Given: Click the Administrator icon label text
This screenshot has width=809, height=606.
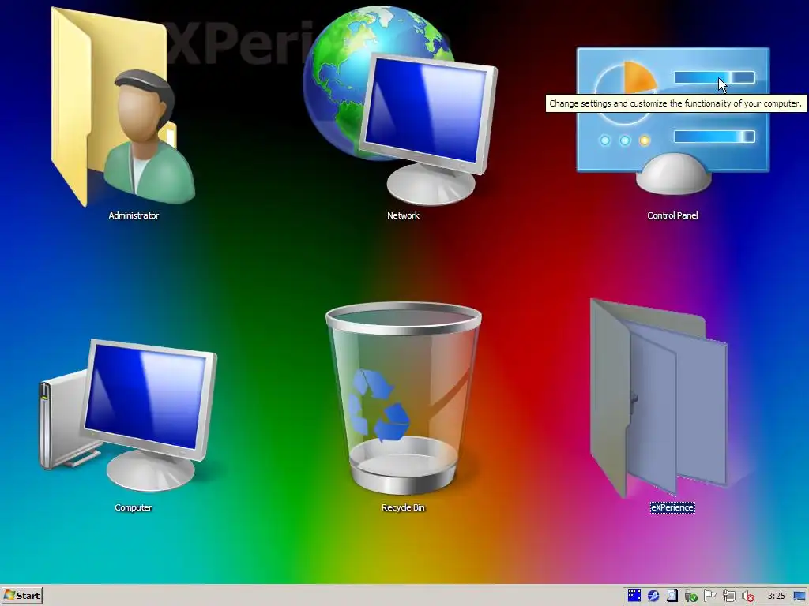Looking at the screenshot, I should click(134, 215).
